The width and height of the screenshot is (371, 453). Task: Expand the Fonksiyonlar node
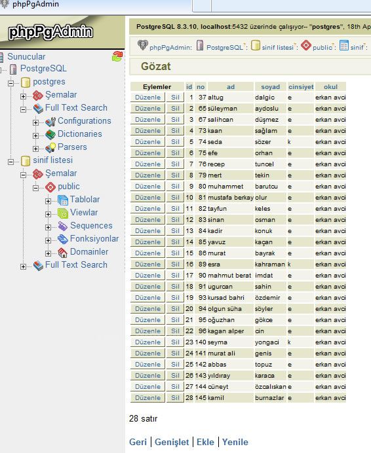coord(48,240)
